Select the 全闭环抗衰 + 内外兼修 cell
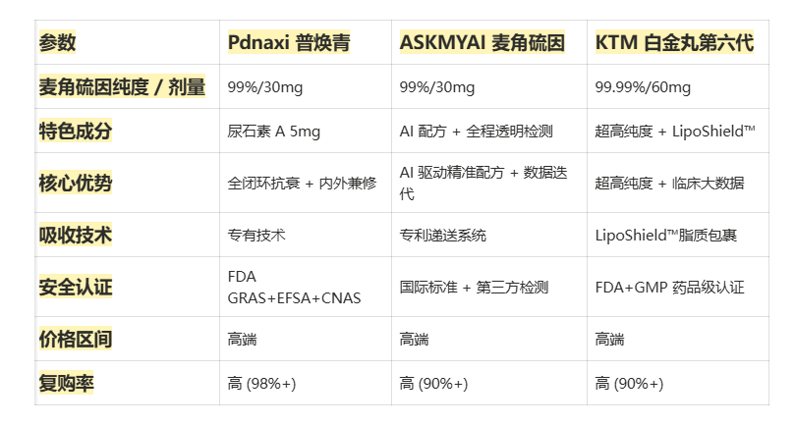This screenshot has width=795, height=425. (x=302, y=183)
